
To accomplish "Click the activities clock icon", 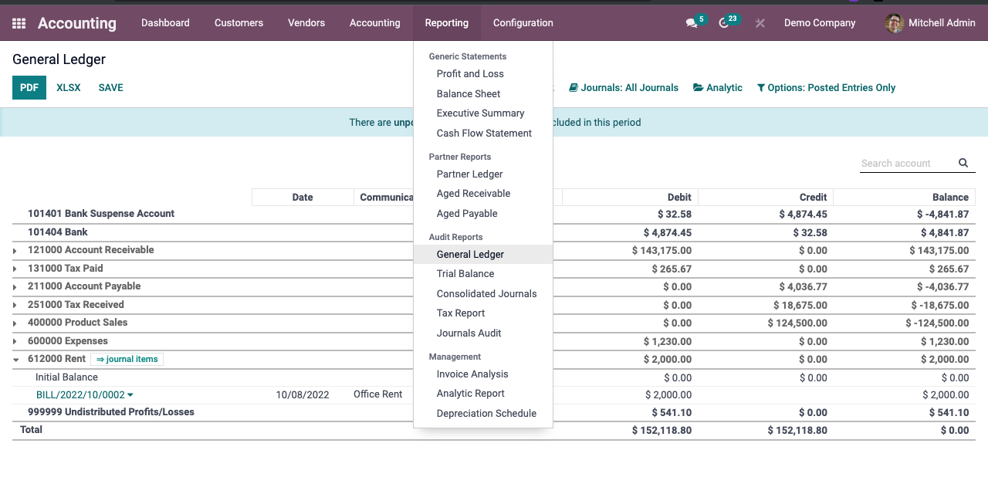I will pyautogui.click(x=723, y=23).
